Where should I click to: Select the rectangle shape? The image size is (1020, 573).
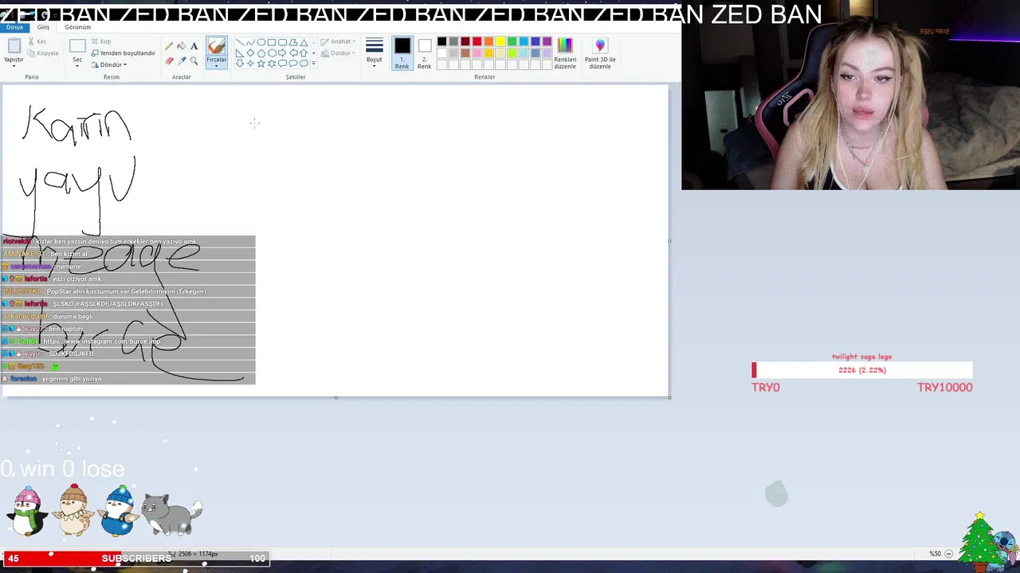[272, 41]
